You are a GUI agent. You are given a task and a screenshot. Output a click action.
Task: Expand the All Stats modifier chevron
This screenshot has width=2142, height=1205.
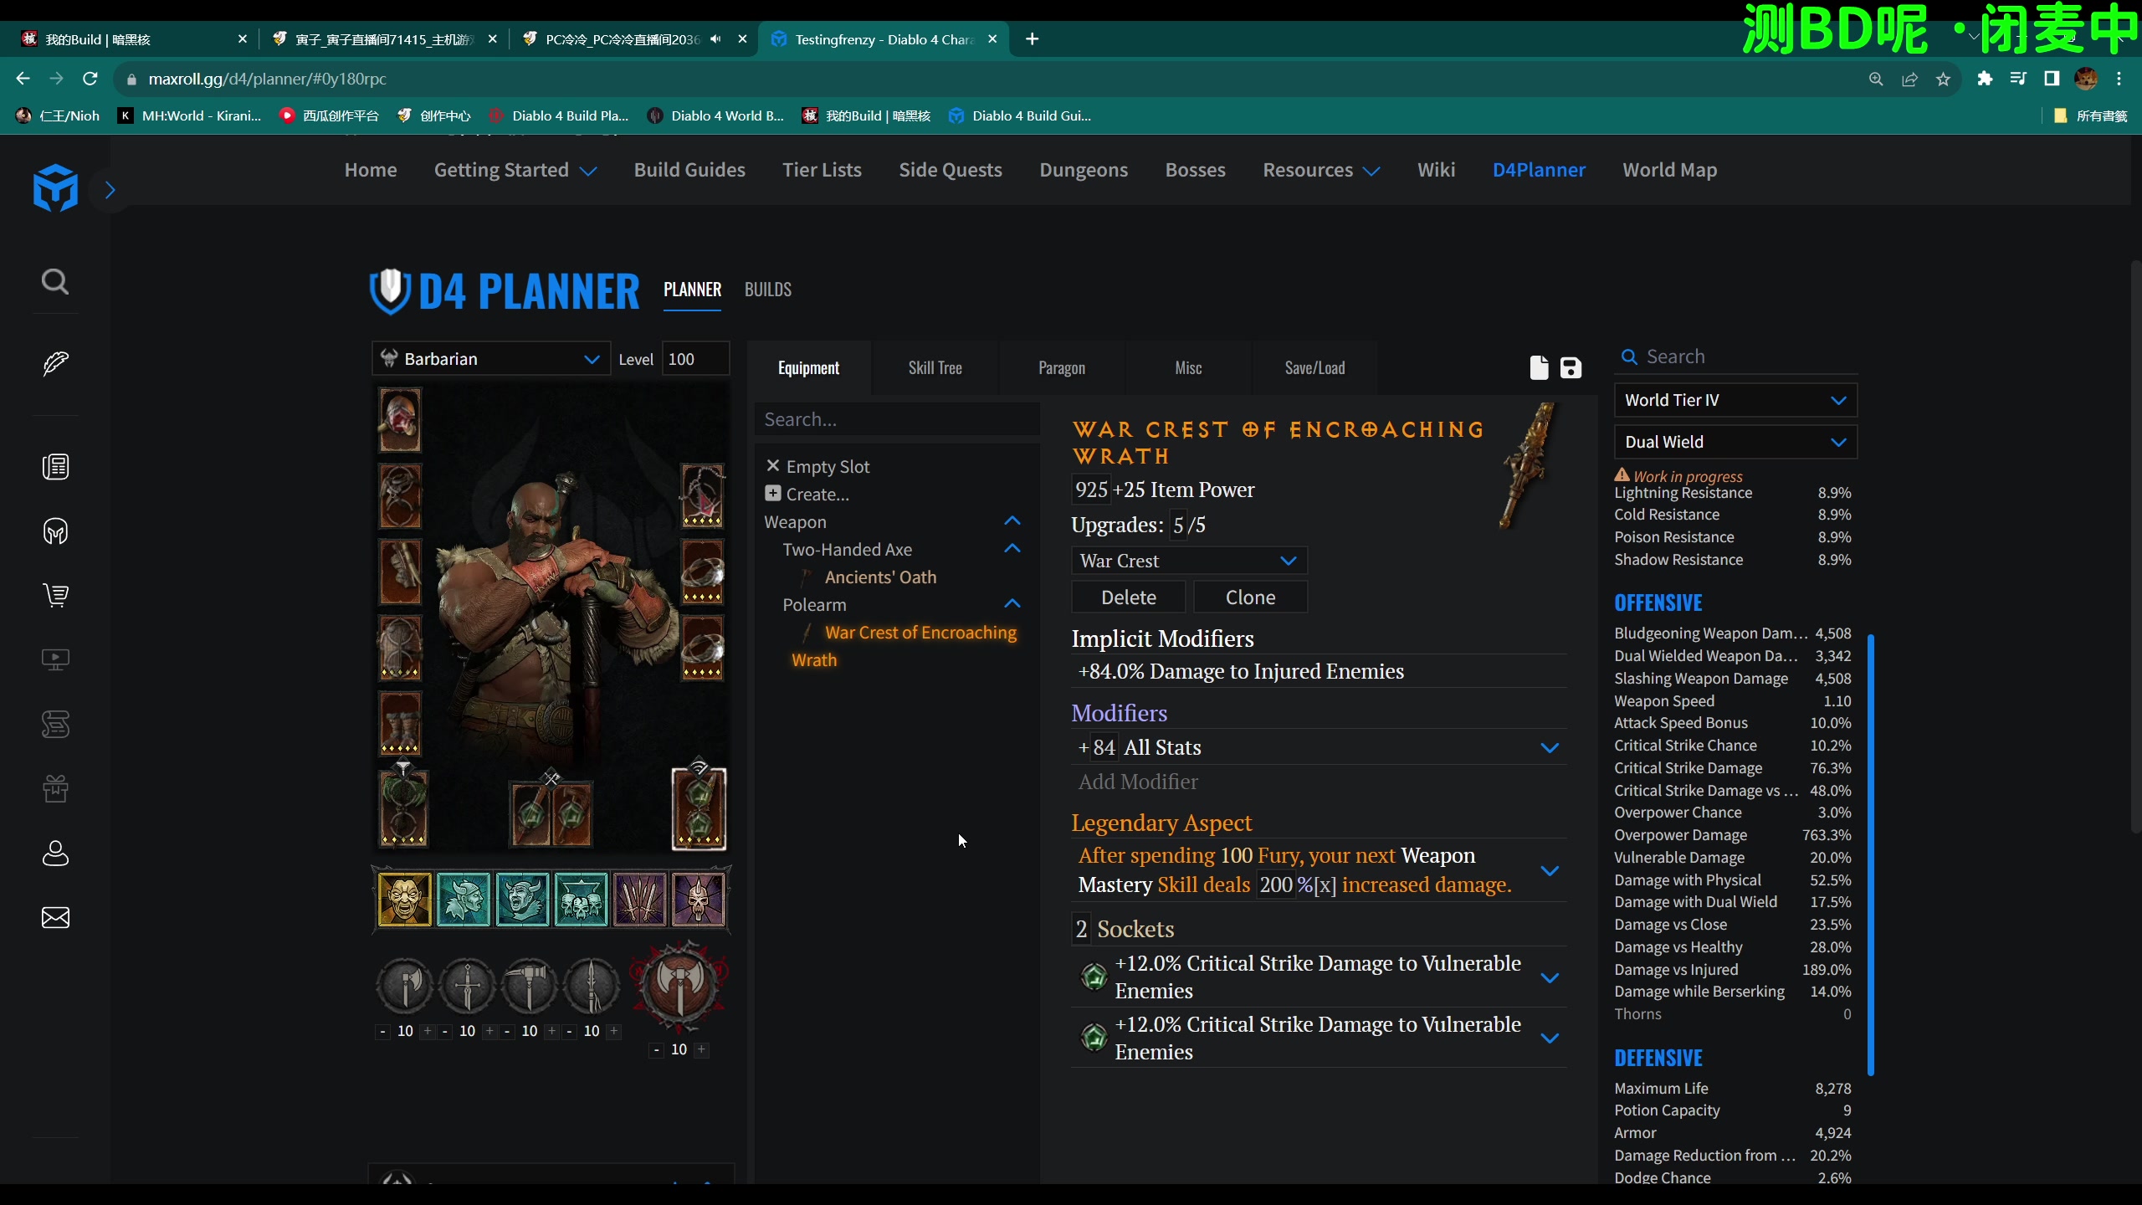[x=1550, y=747]
